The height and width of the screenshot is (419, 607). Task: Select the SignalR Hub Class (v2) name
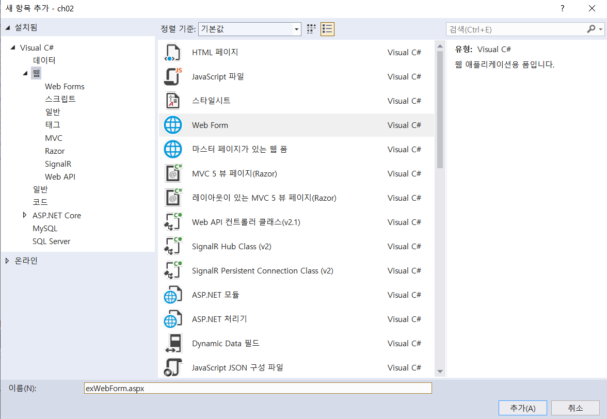(231, 246)
